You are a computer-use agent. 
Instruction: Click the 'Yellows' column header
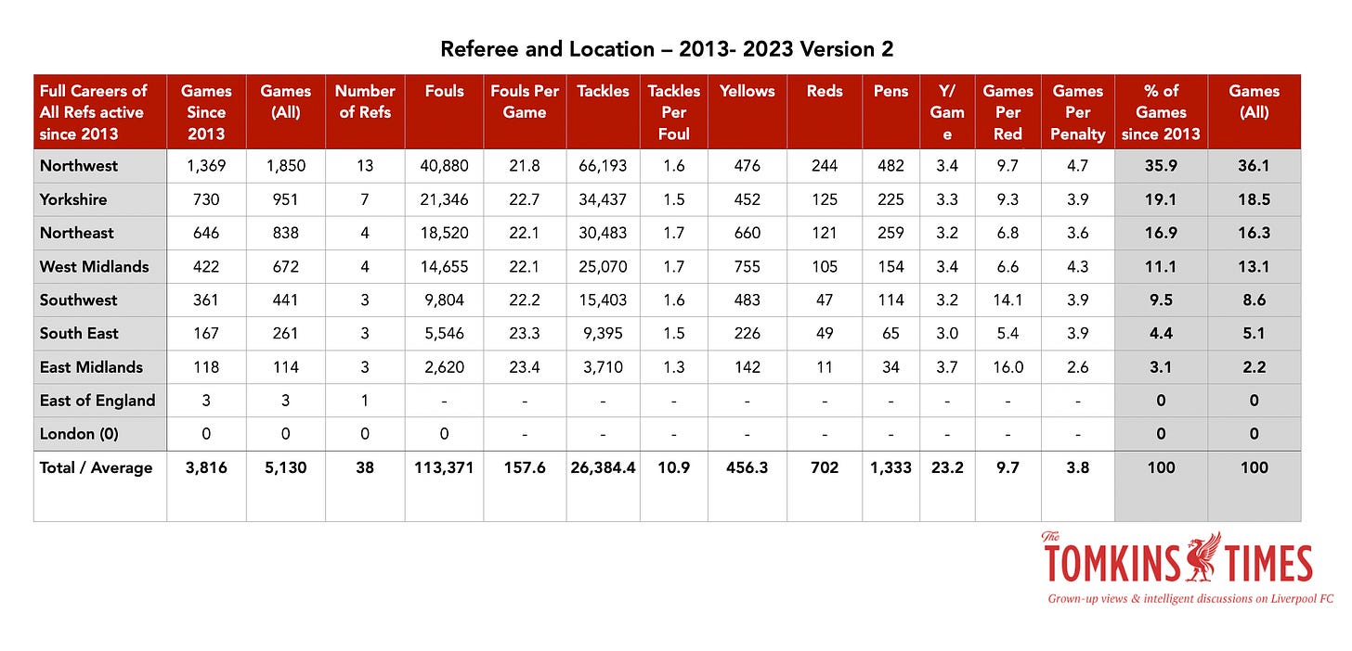[x=747, y=112]
